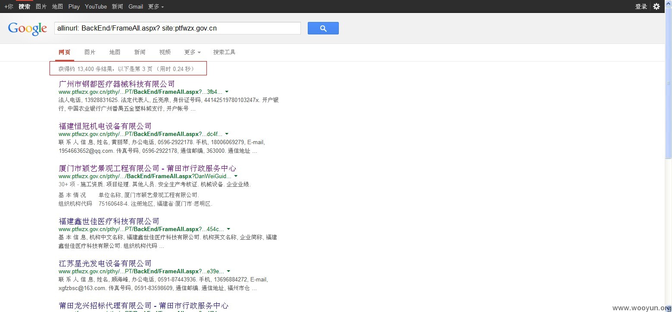Click green URL under 广州市钢都医疗器械 result
The width and height of the screenshot is (672, 312).
point(141,92)
